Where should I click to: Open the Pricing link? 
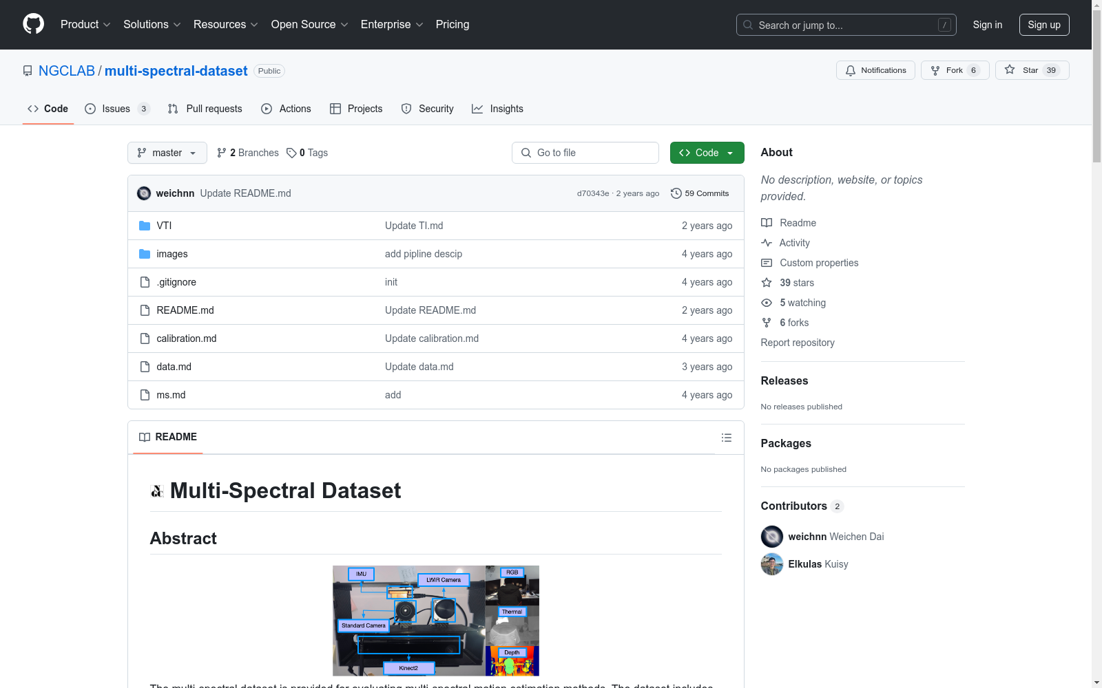453,24
